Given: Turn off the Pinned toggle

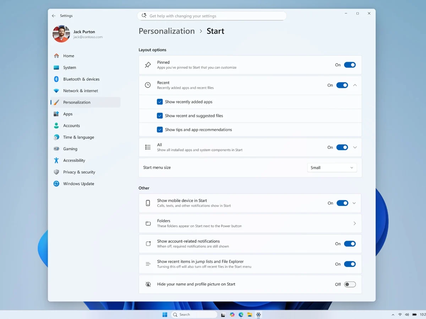Looking at the screenshot, I should [350, 65].
